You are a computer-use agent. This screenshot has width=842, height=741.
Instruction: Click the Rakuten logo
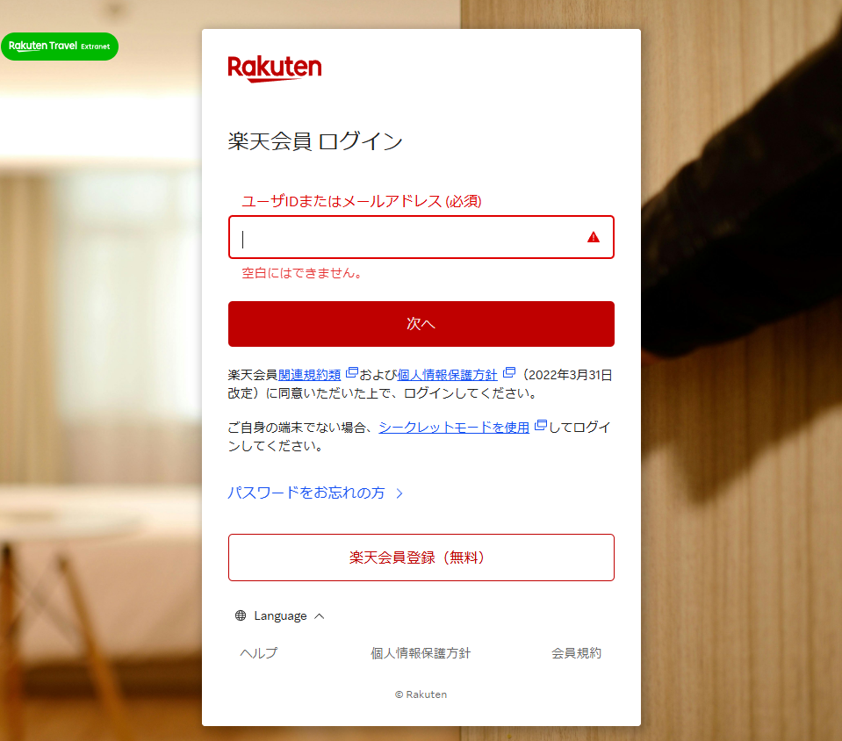click(x=275, y=68)
